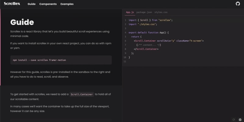Viewport: 244px width, 122px height.
Task: Switch to the styles.css tab
Action: point(161,12)
